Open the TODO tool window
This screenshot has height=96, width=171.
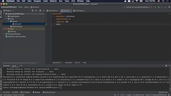pos(15,92)
